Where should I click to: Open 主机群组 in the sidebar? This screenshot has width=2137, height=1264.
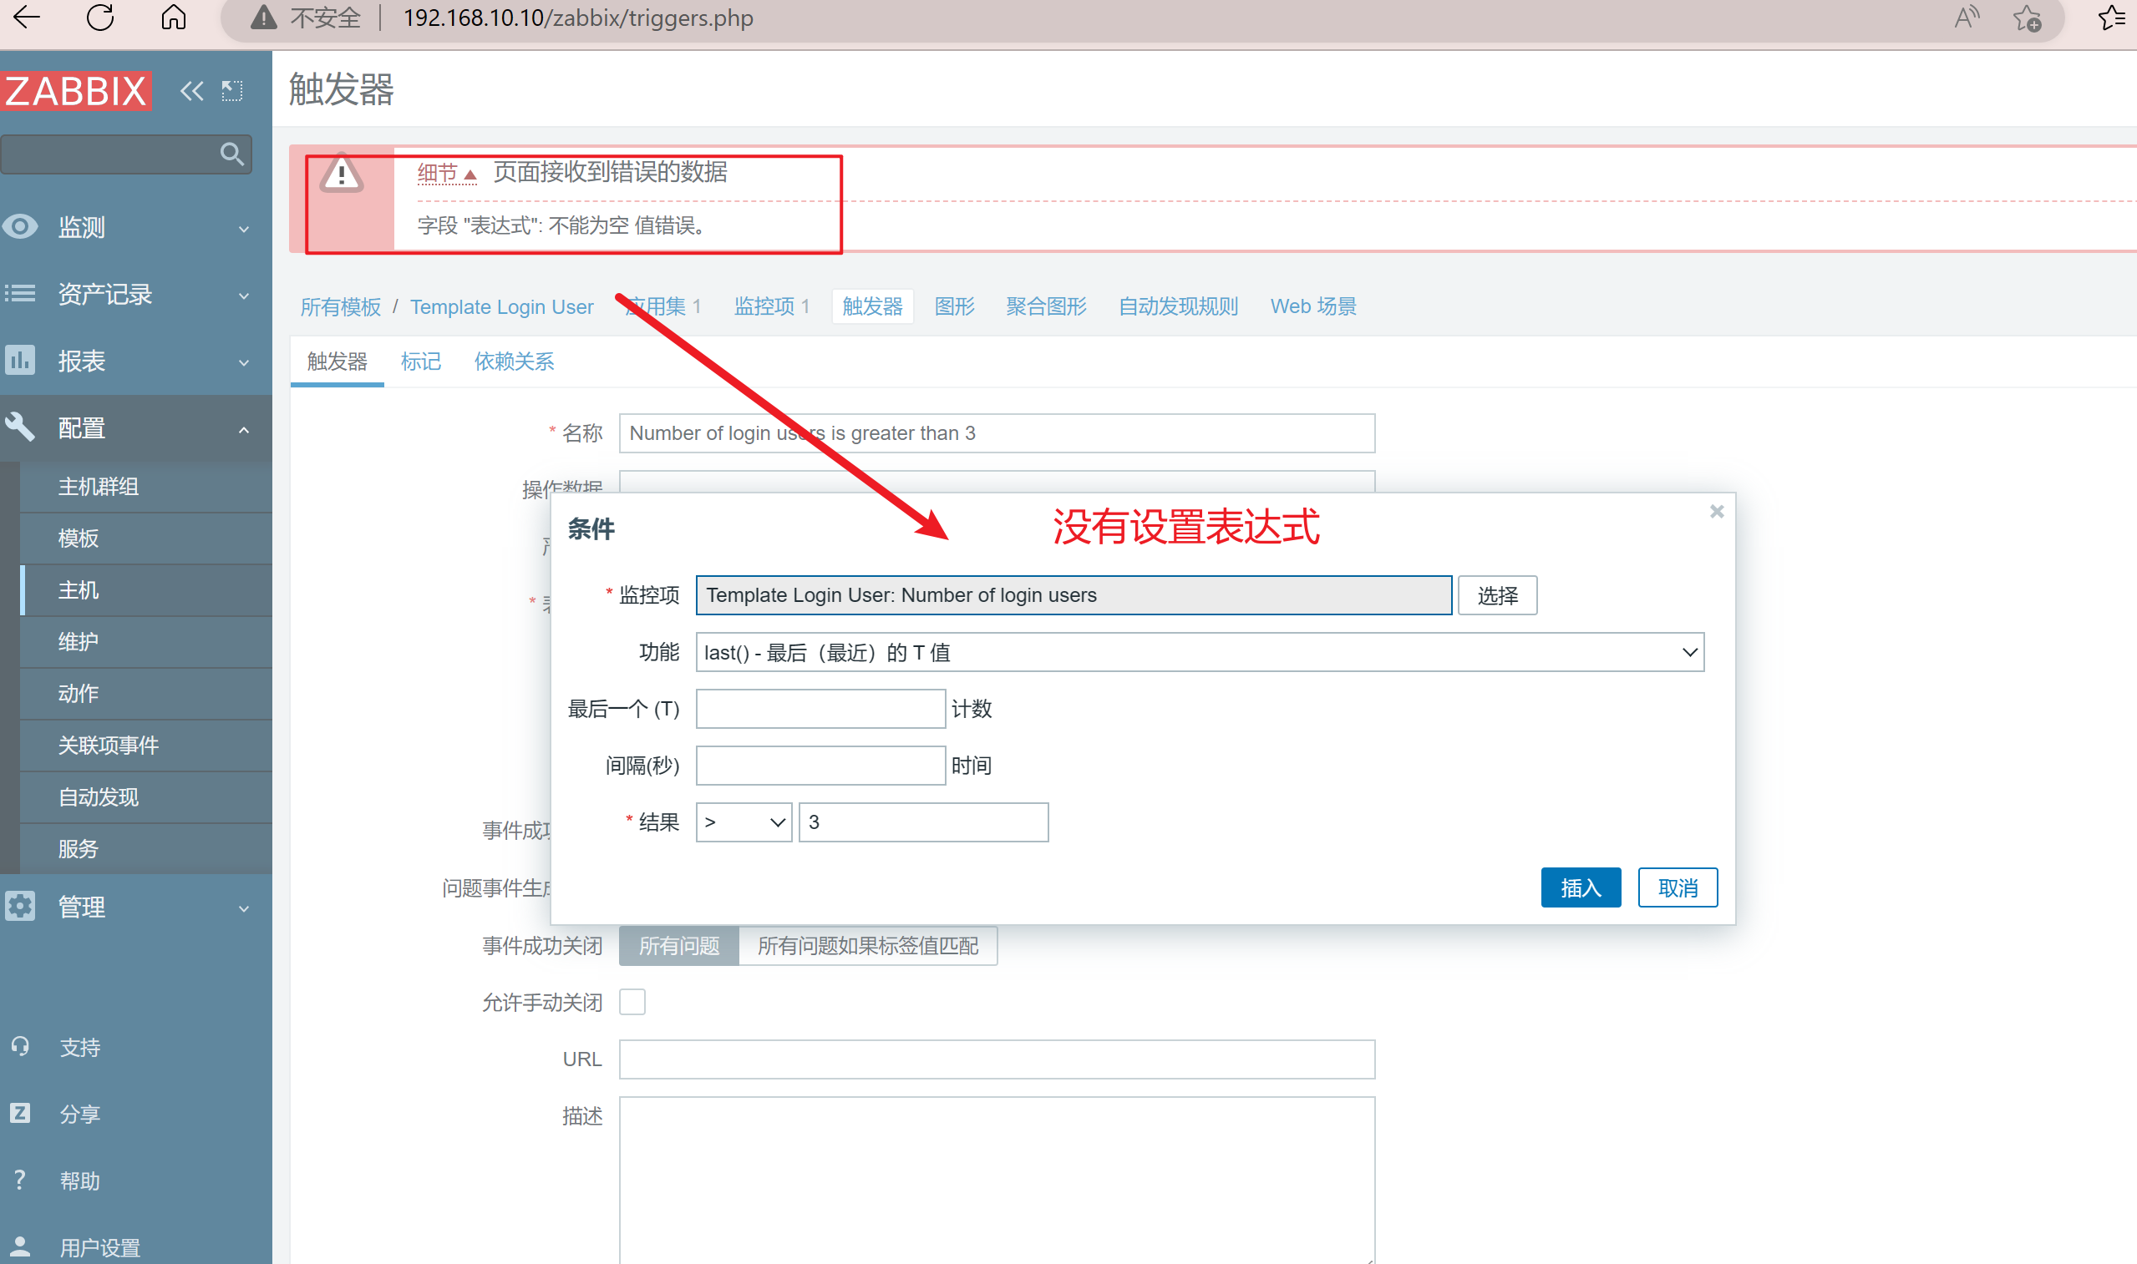pos(98,487)
